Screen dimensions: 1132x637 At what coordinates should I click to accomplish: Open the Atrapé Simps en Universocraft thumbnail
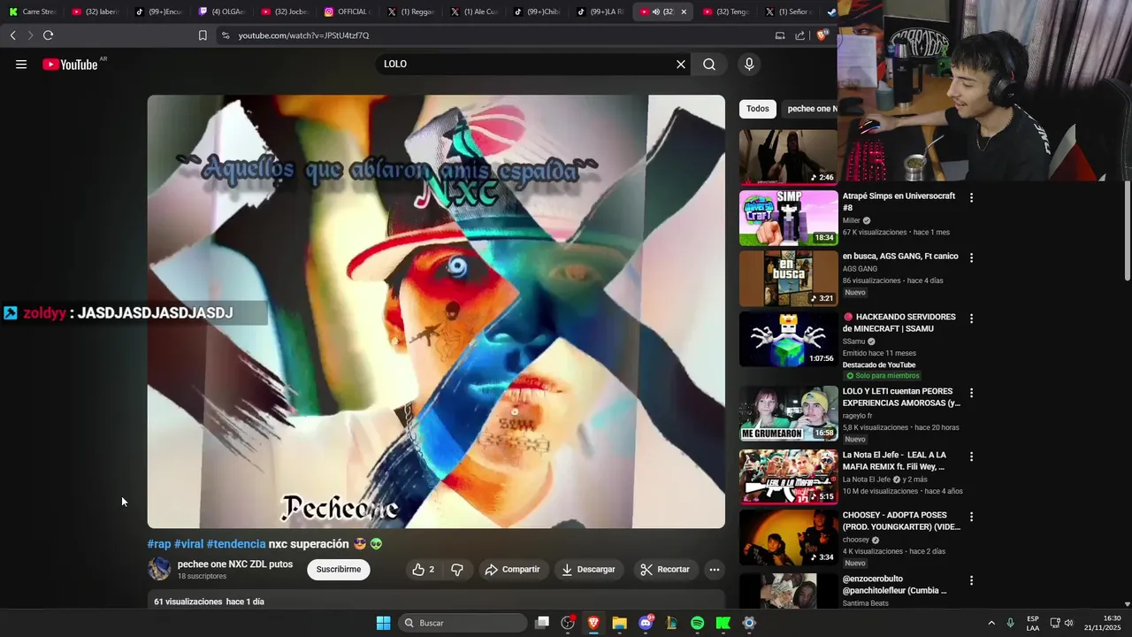(788, 218)
